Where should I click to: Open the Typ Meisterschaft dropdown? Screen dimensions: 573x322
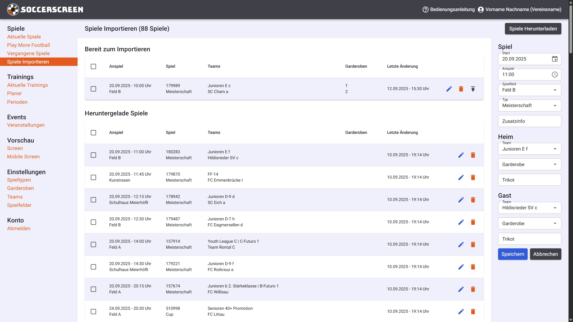point(529,106)
